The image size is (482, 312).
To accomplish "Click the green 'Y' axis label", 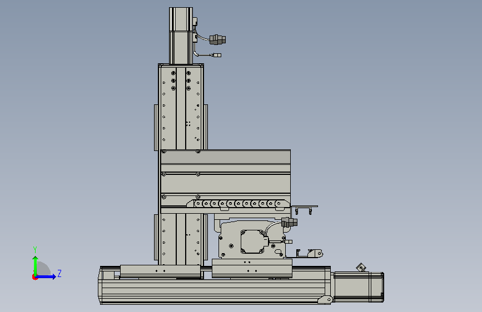I will tap(35, 250).
